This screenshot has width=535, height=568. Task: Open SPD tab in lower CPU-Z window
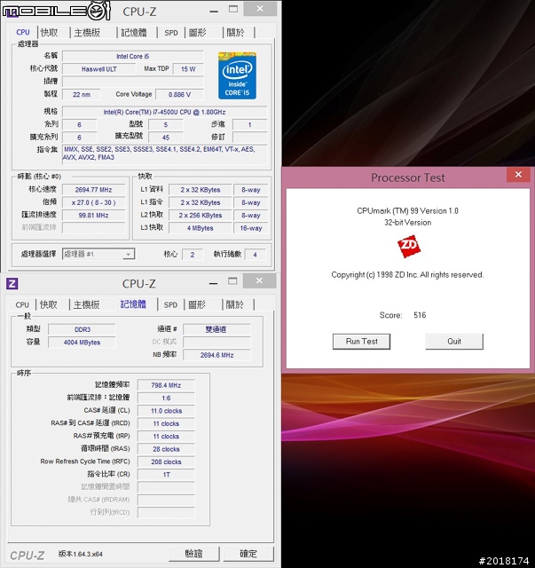tap(170, 304)
